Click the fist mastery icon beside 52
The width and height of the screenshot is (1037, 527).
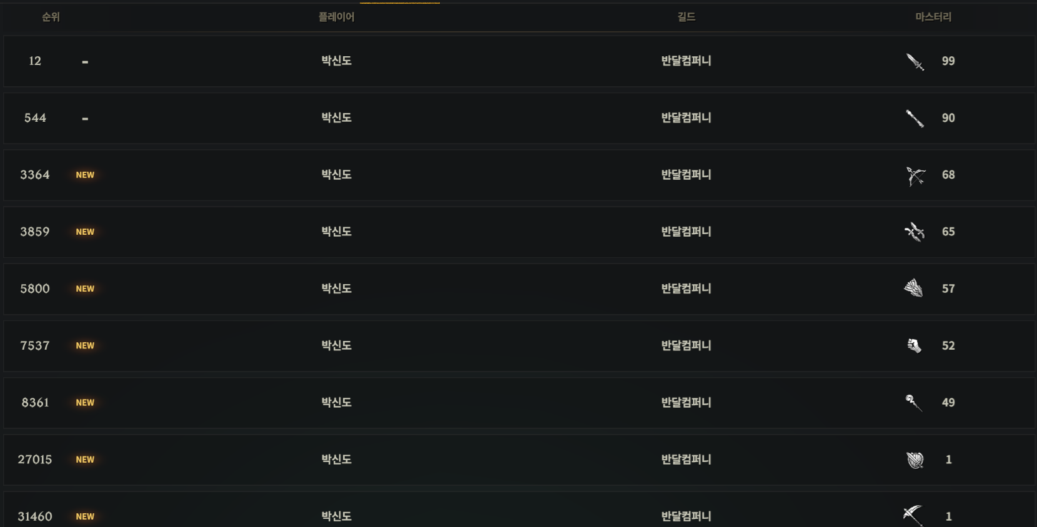click(915, 345)
